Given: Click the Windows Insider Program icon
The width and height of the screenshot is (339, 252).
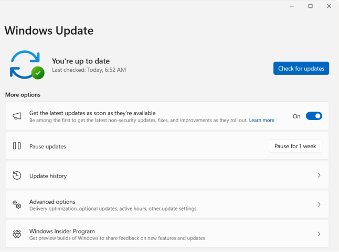Looking at the screenshot, I should 17,234.
